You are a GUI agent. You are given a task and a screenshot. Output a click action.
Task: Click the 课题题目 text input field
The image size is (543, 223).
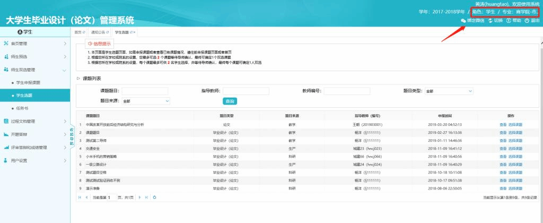[x=145, y=91]
